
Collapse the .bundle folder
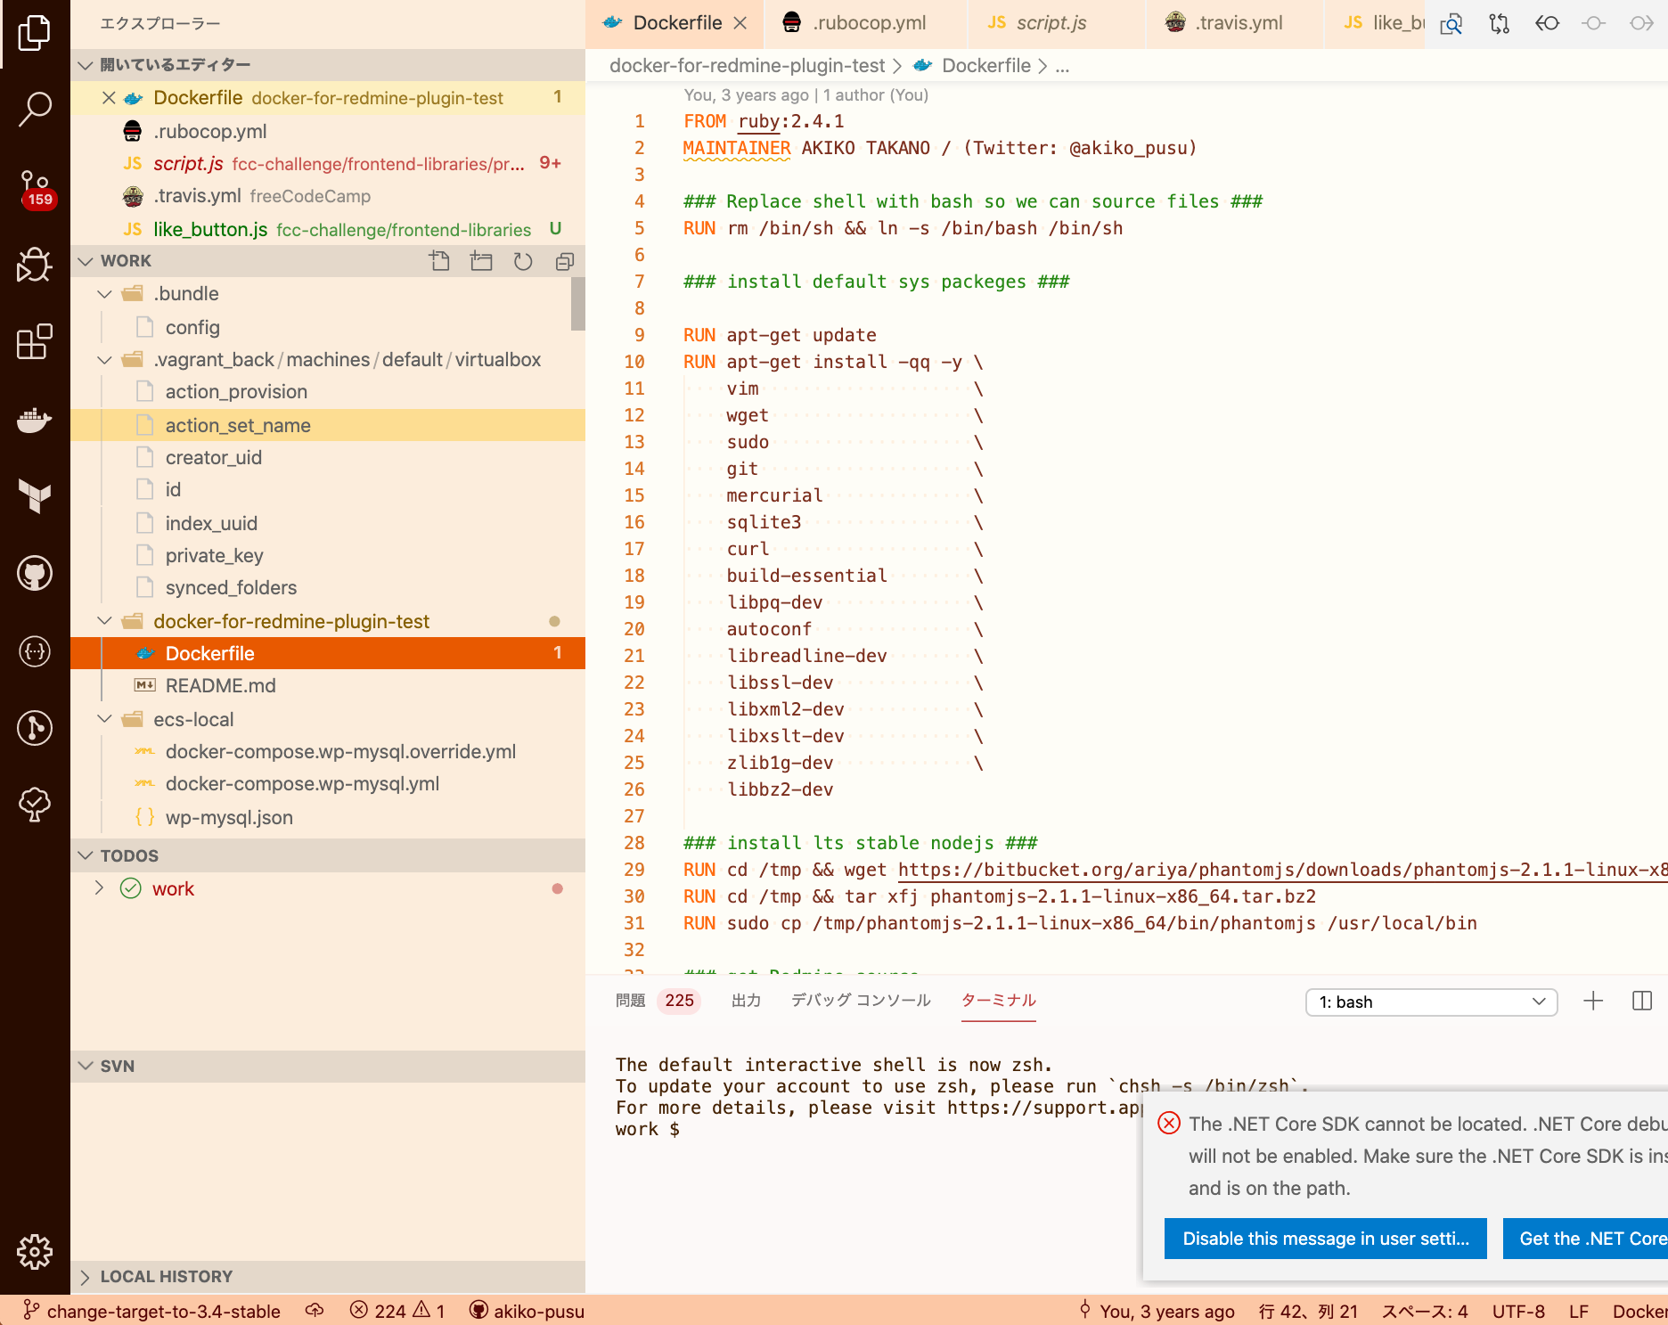(x=105, y=294)
